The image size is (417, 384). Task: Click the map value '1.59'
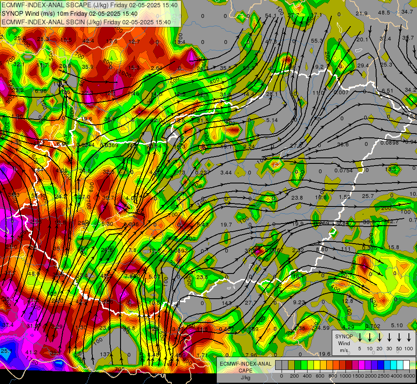pos(345,197)
